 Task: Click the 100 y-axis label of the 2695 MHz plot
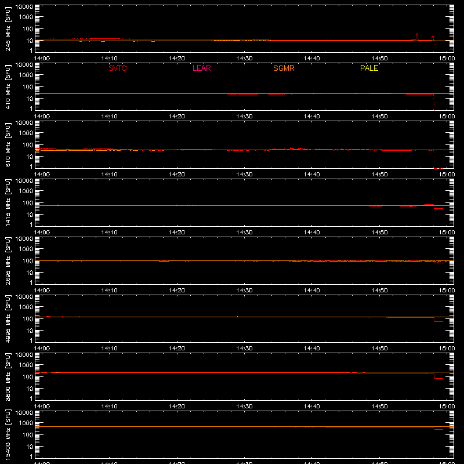(x=28, y=260)
